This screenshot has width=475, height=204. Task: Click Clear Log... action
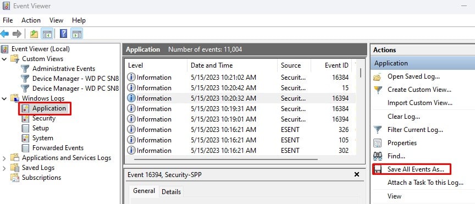(404, 117)
